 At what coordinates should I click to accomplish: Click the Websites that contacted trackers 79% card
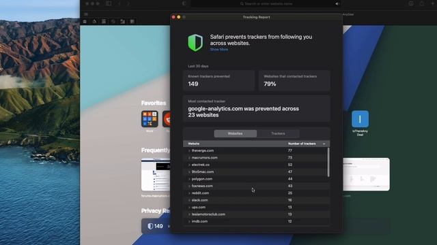click(294, 80)
